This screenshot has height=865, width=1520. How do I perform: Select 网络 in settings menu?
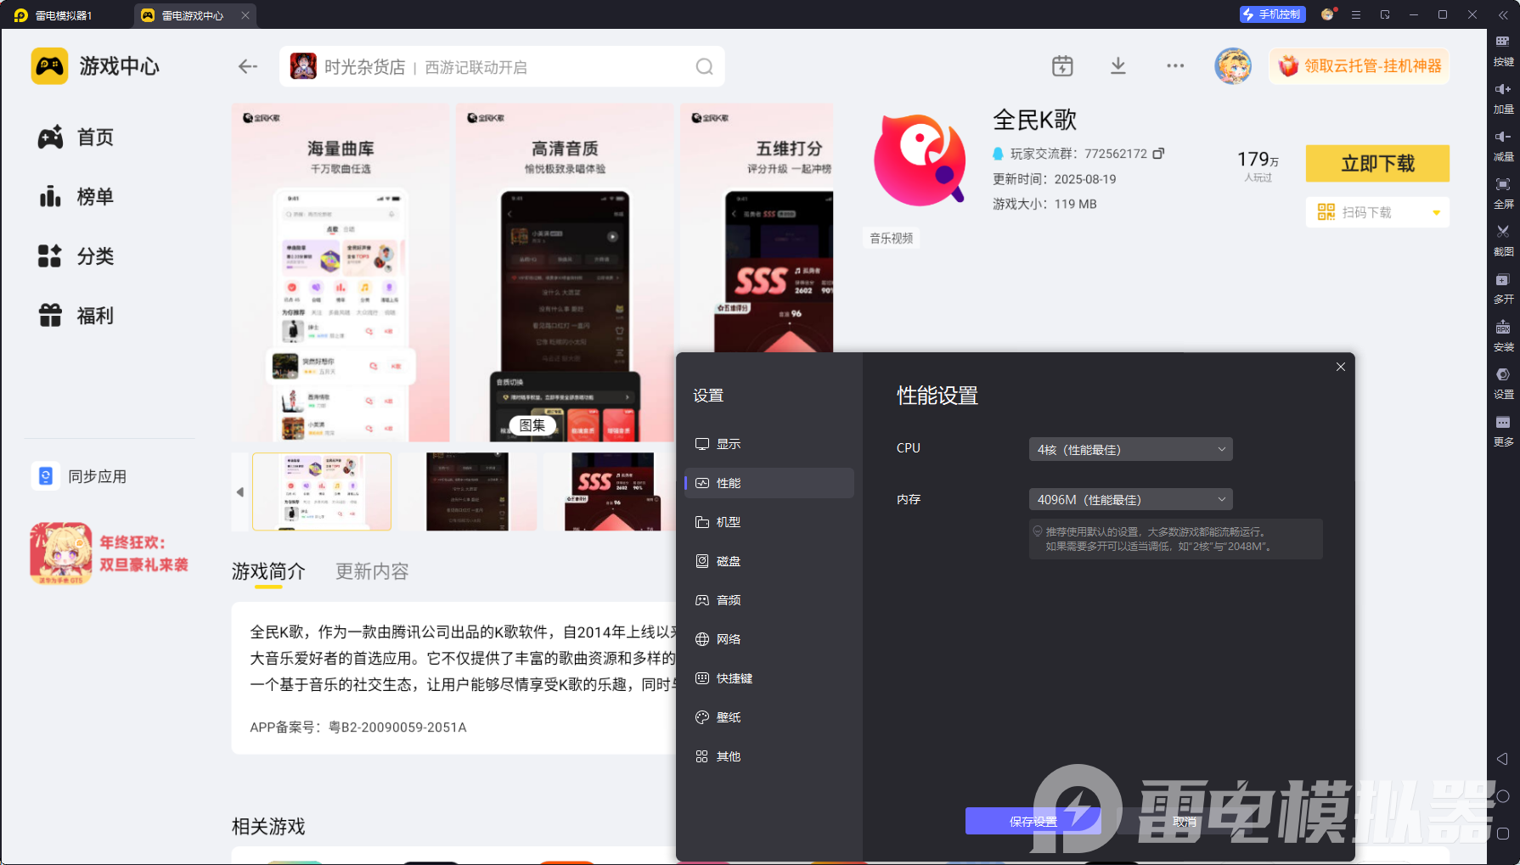[x=768, y=639]
